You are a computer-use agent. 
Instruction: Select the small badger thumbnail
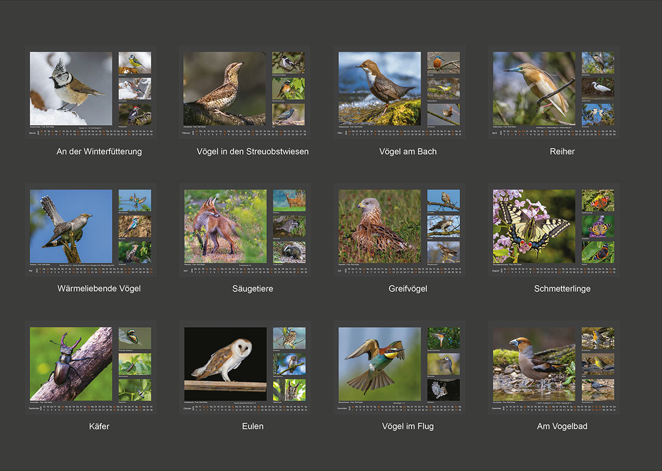pos(289,251)
